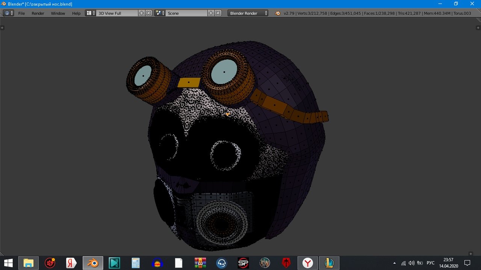Delete the '3D View Full' screen layout

pos(149,13)
